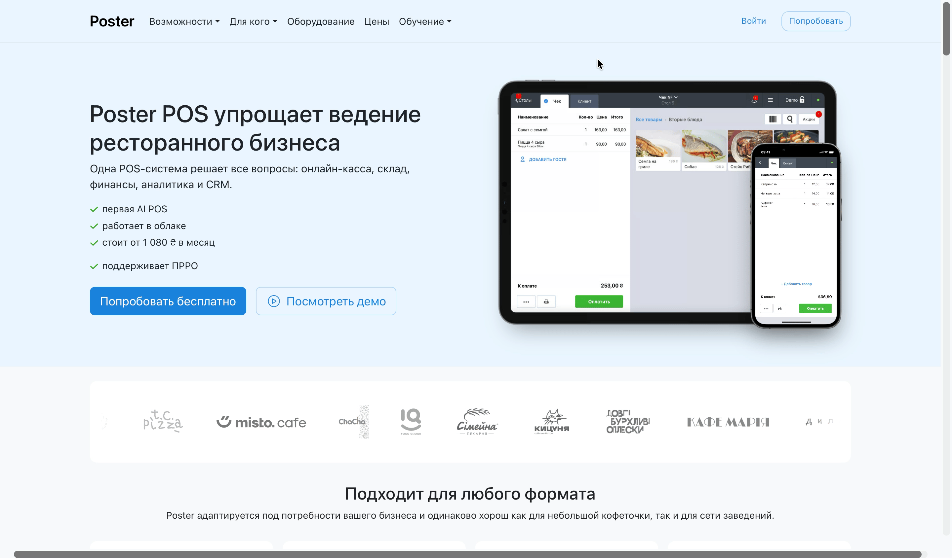Viewport: 952px width, 558px height.
Task: Click the Poster logo in header
Action: (x=112, y=21)
